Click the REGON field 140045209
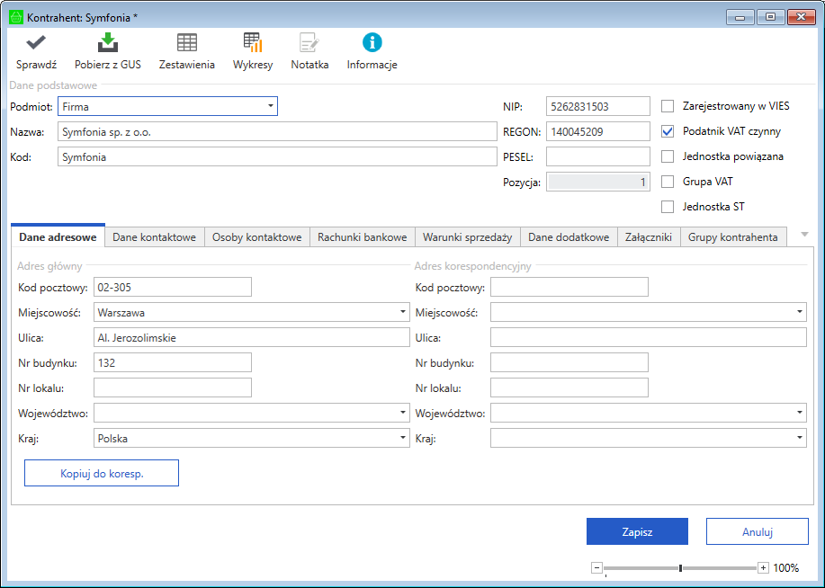This screenshot has width=825, height=588. (x=598, y=131)
